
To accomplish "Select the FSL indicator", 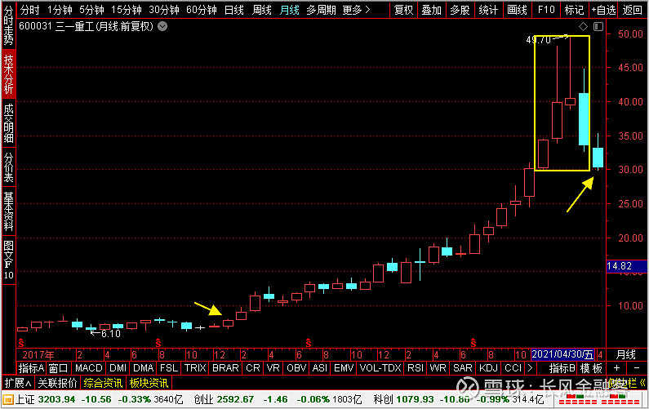I will pyautogui.click(x=169, y=367).
